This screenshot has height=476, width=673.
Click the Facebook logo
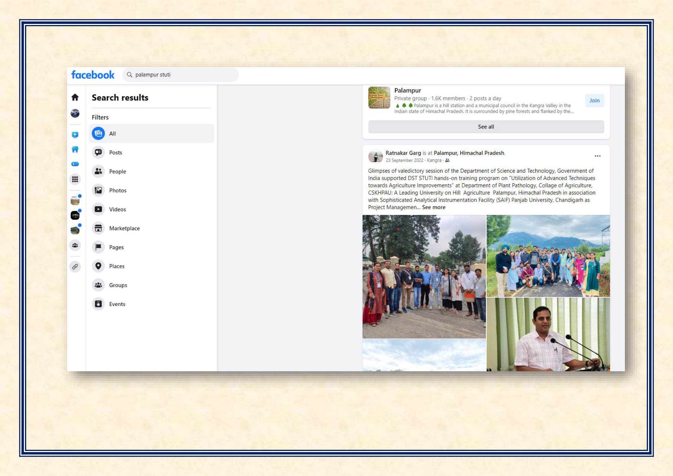click(93, 75)
